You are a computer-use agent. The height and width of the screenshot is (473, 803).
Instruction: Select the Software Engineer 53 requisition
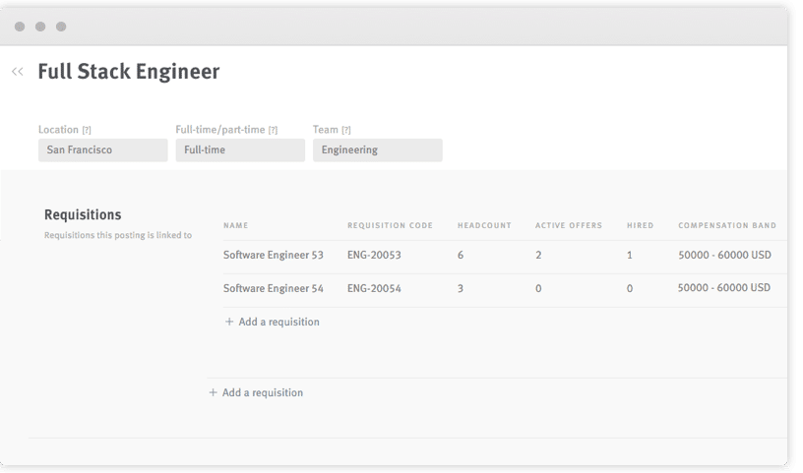tap(274, 255)
